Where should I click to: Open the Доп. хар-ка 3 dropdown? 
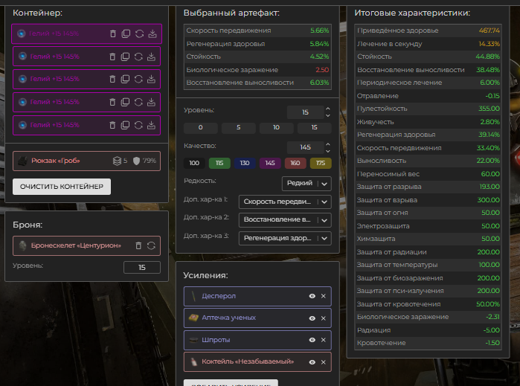tap(284, 239)
